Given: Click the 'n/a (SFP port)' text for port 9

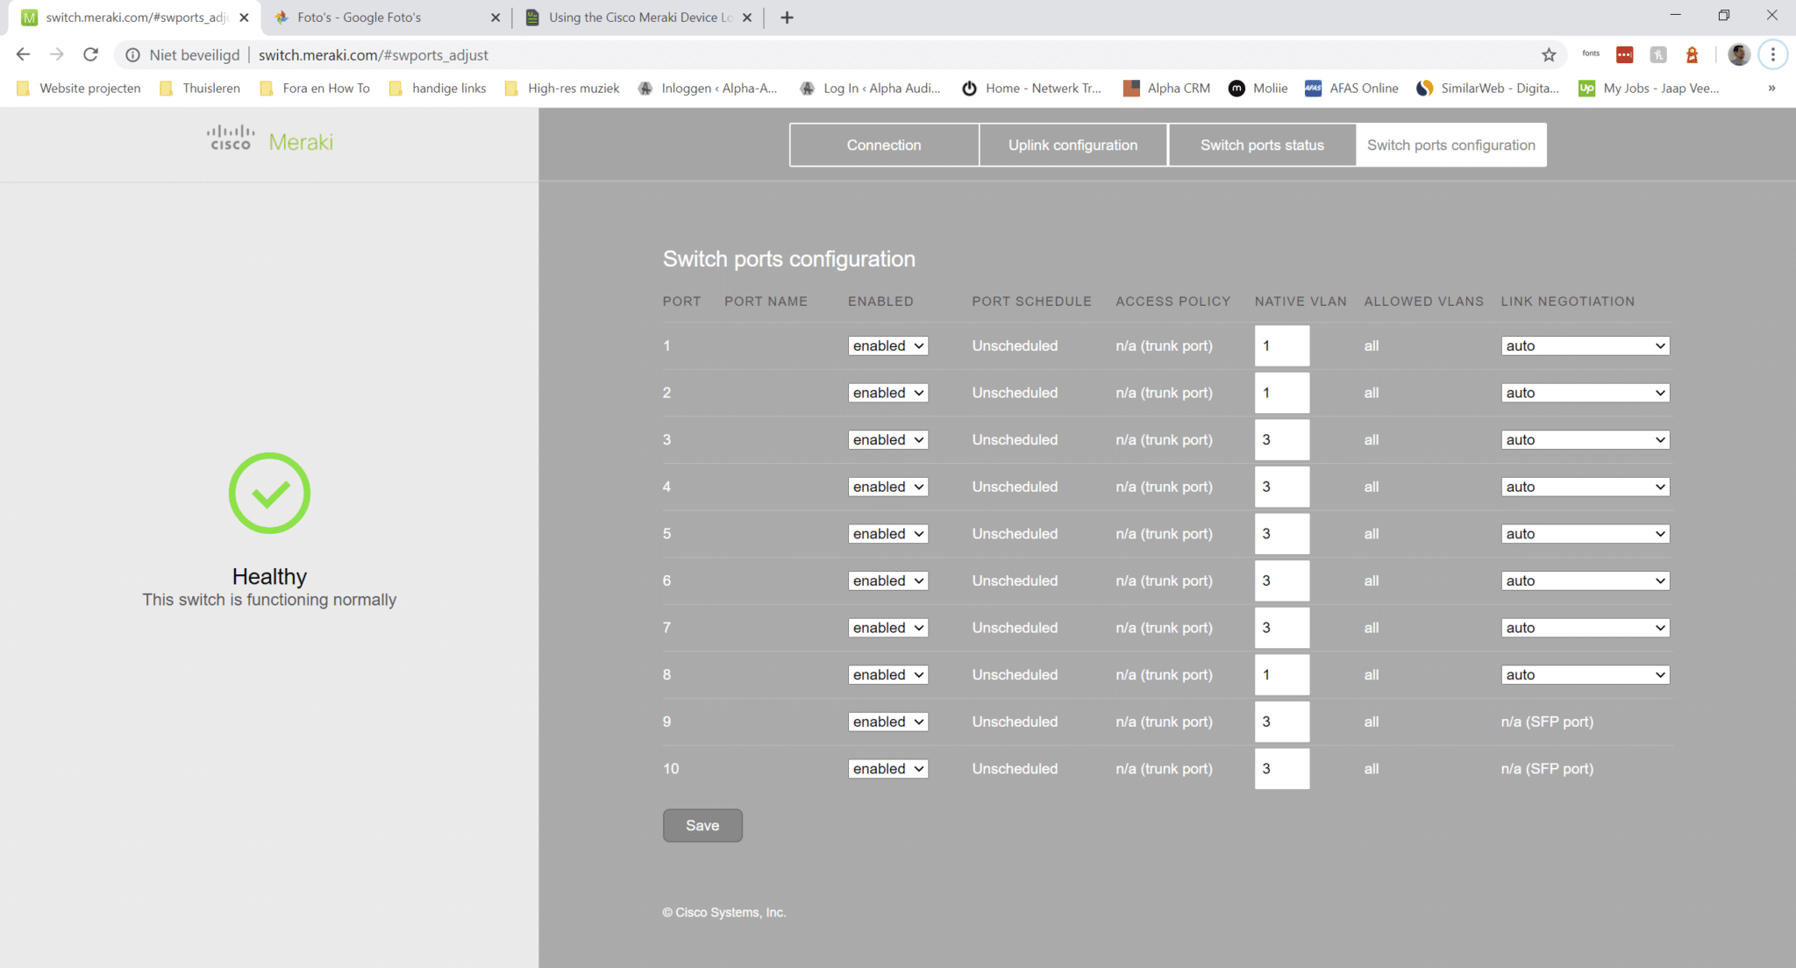Looking at the screenshot, I should coord(1547,722).
